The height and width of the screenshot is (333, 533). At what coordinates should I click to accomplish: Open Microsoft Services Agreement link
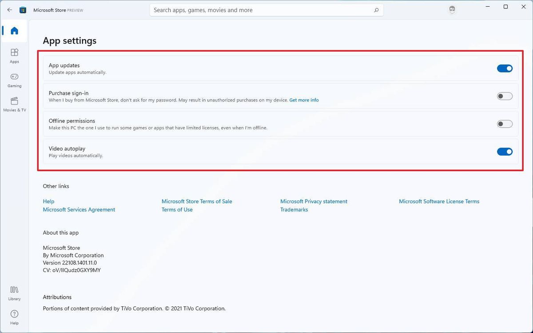pyautogui.click(x=79, y=209)
